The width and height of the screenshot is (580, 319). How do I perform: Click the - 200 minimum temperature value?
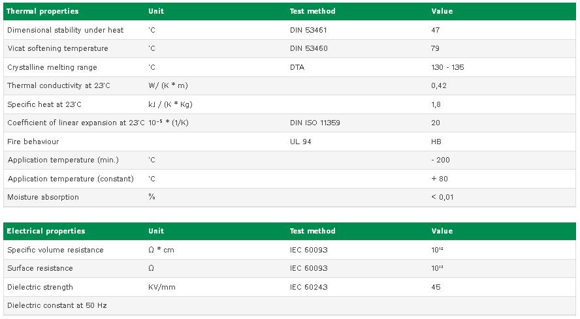pyautogui.click(x=440, y=160)
